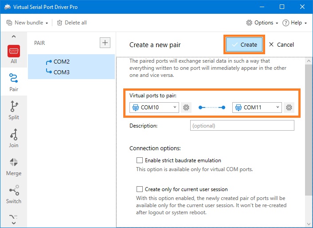
Task: Select COM2 in the pair list
Action: click(x=62, y=61)
